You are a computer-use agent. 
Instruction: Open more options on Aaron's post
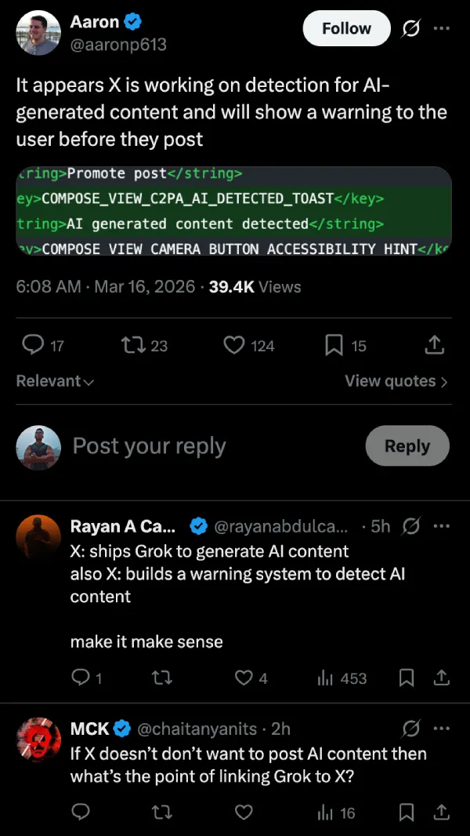(x=442, y=29)
